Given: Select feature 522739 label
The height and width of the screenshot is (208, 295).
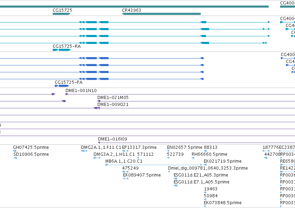Looking at the screenshot, I should coord(175,154).
